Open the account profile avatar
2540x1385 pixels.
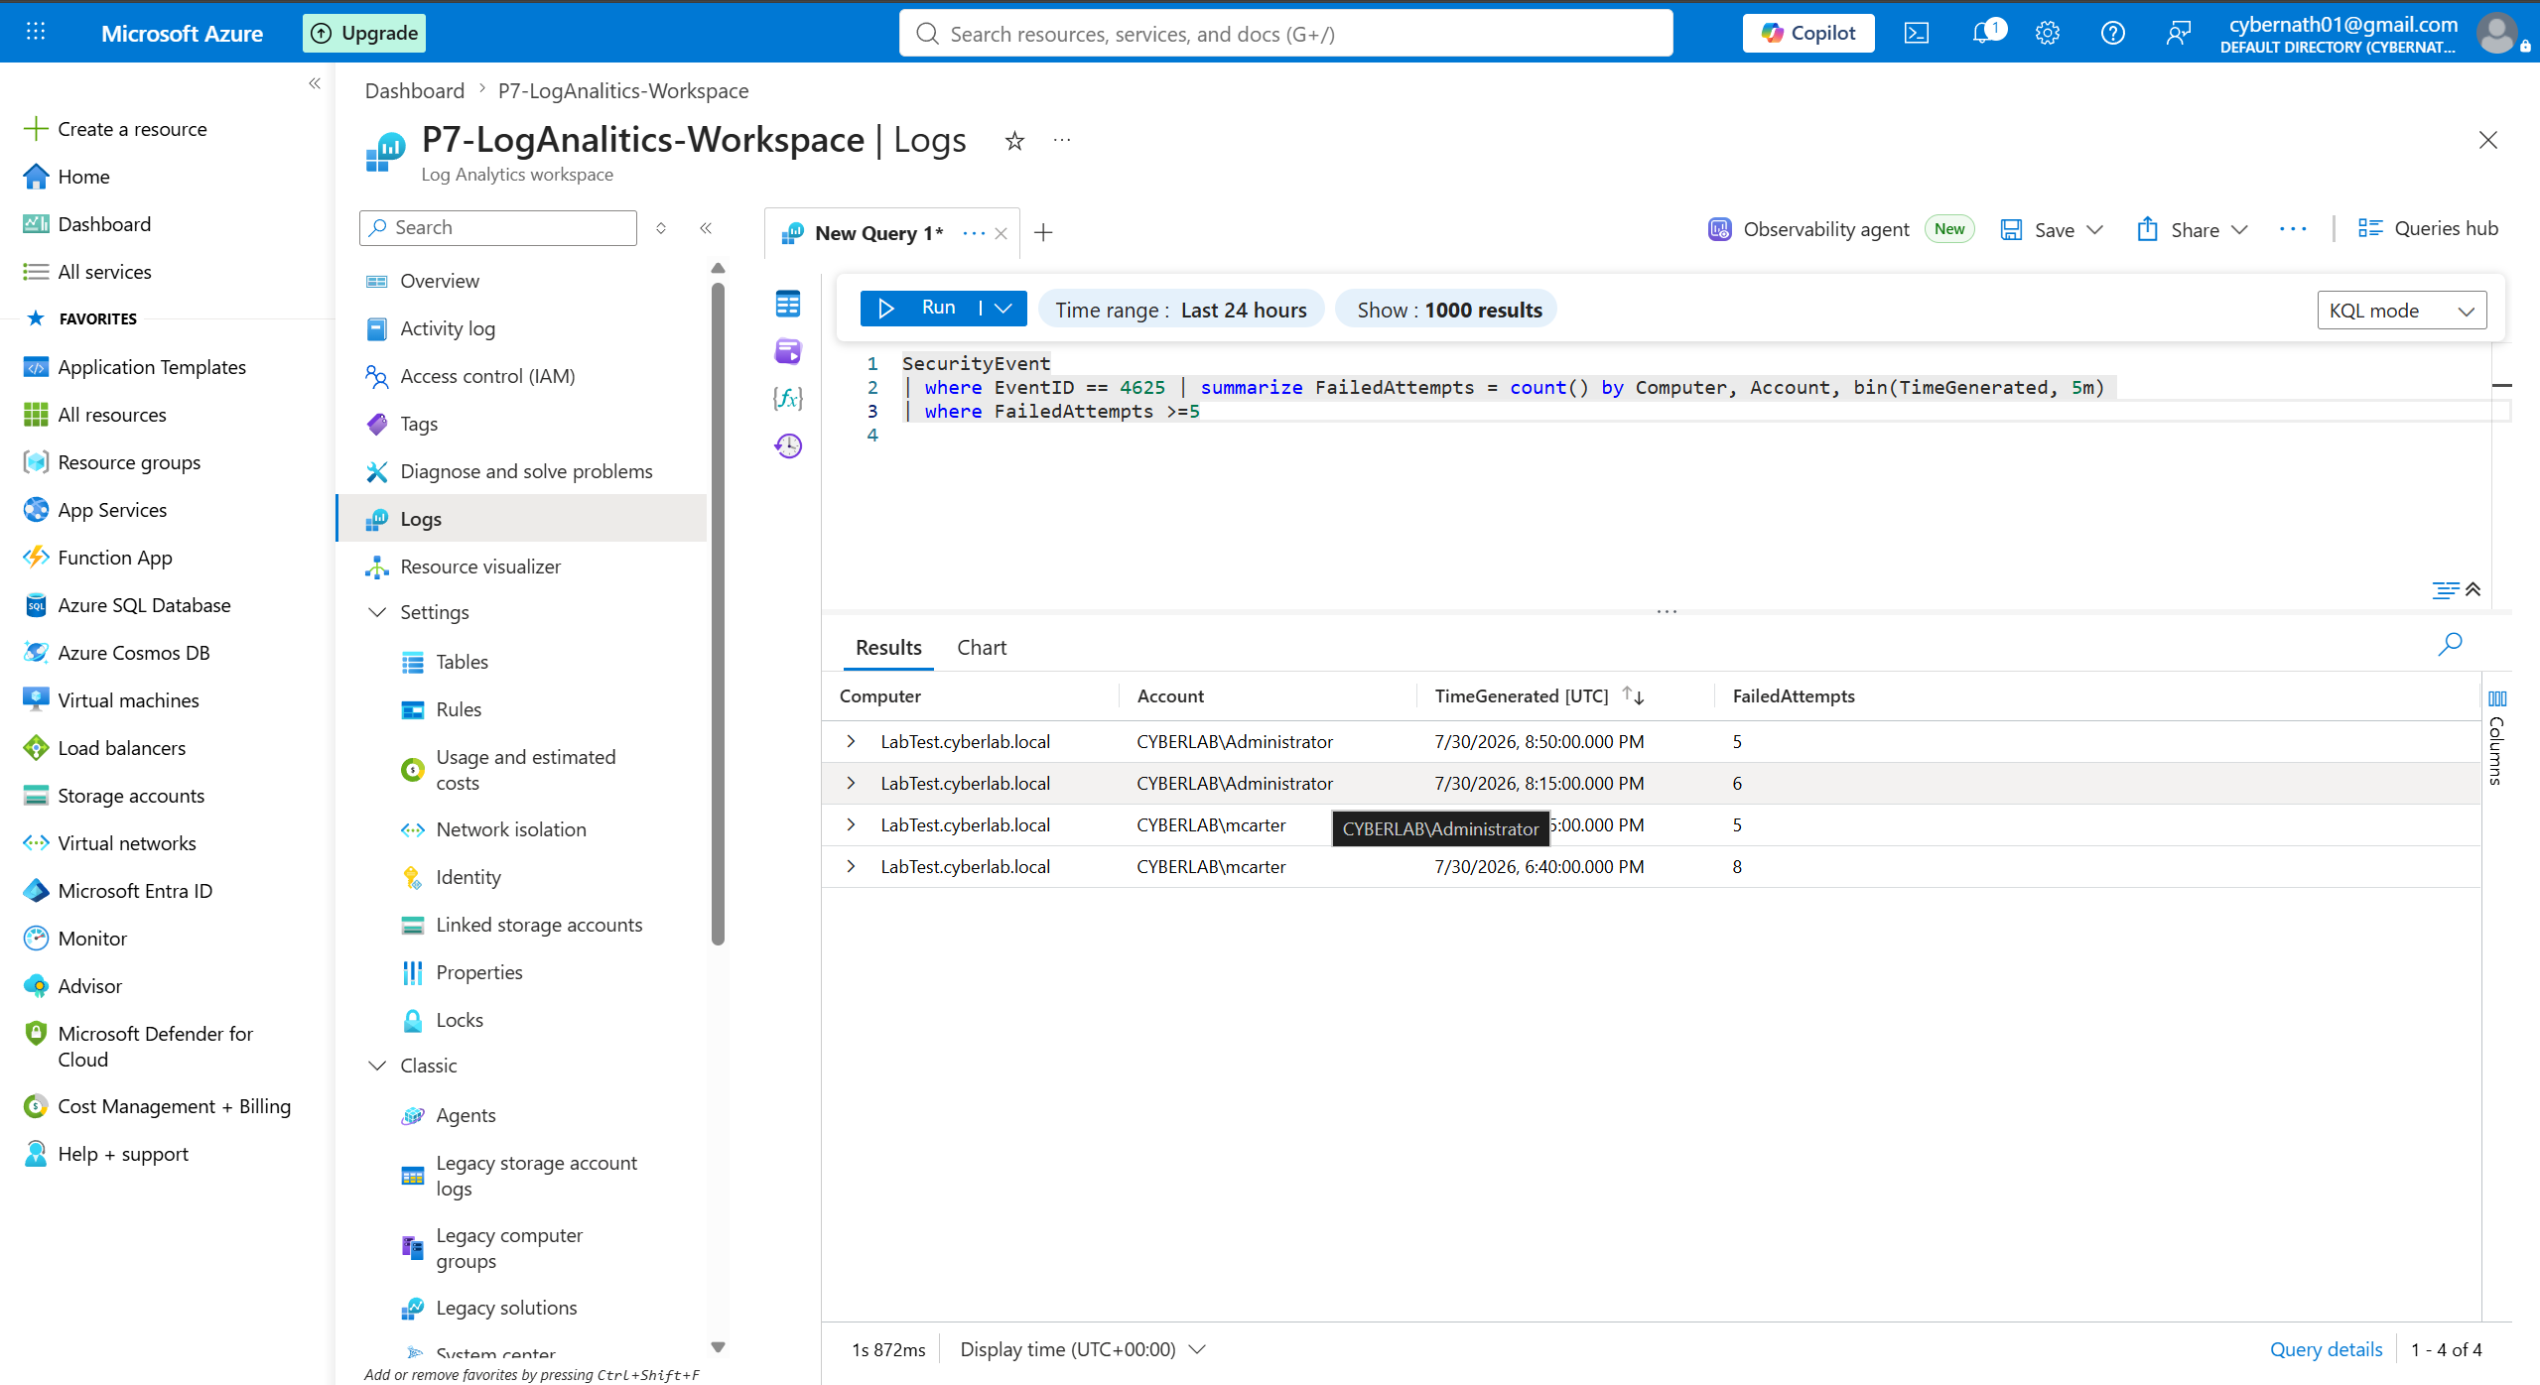coord(2497,33)
